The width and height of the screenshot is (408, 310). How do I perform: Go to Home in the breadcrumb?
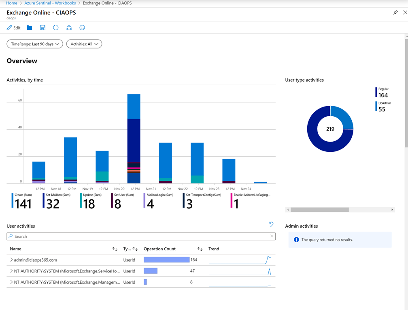pyautogui.click(x=11, y=3)
